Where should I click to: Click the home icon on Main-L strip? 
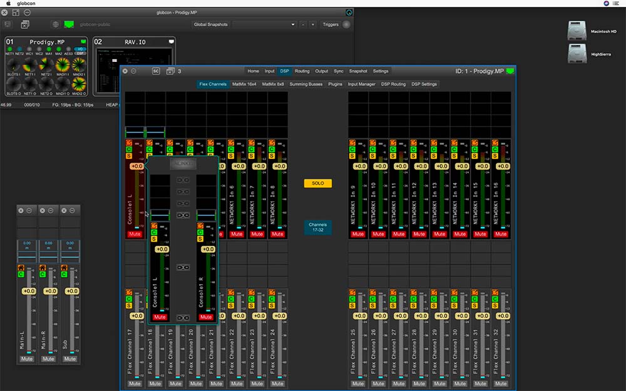pyautogui.click(x=21, y=268)
